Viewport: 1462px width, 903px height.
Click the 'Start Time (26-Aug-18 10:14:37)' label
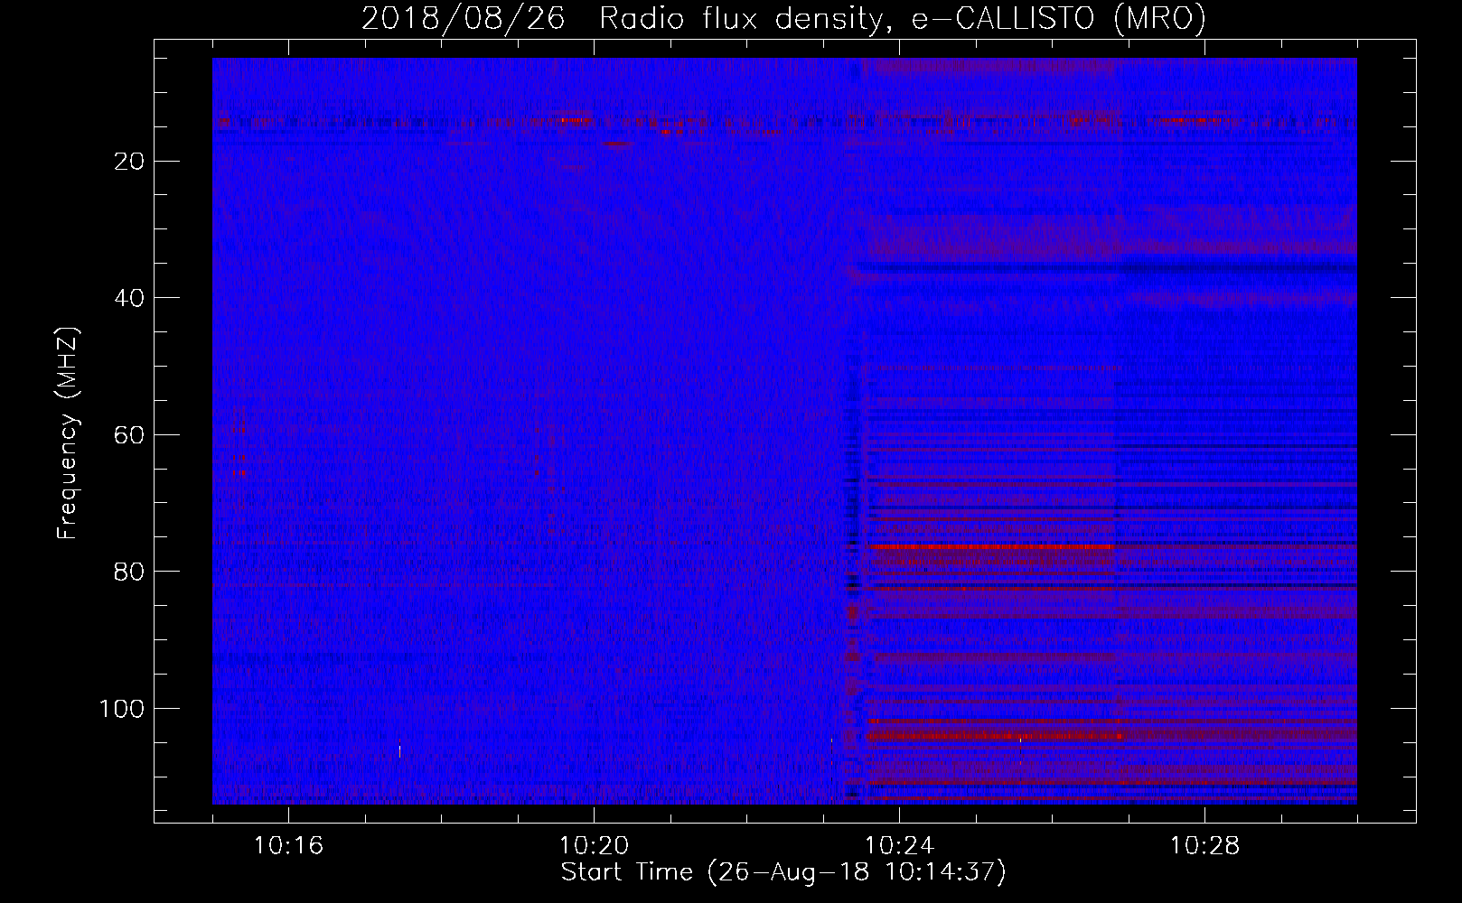(x=783, y=873)
